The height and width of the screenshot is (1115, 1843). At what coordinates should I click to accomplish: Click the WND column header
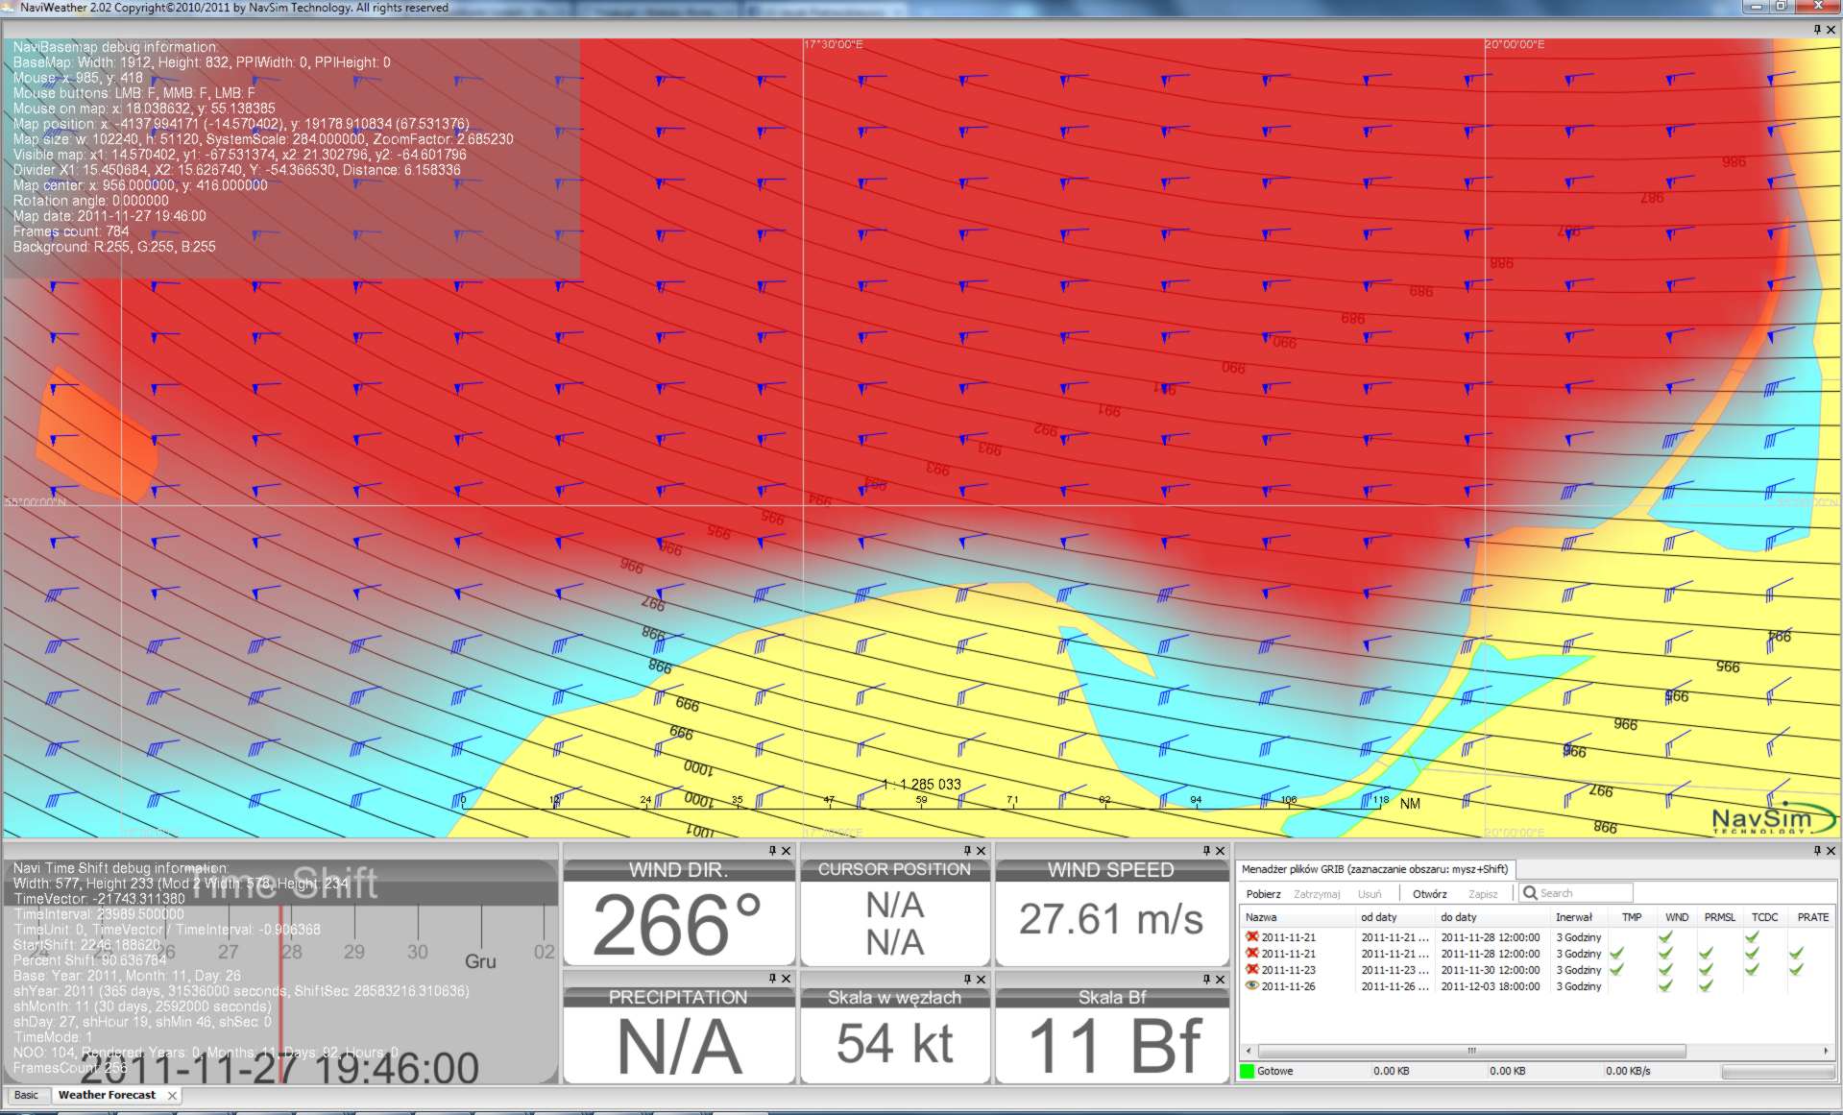(1677, 917)
